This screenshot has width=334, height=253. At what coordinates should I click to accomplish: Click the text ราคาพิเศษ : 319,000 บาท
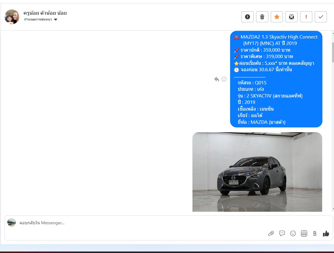tap(267, 57)
